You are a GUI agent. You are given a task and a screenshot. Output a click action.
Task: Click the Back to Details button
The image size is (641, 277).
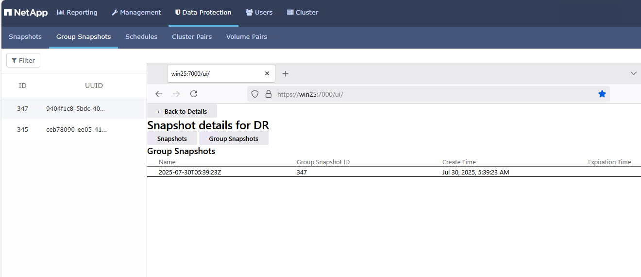point(182,111)
